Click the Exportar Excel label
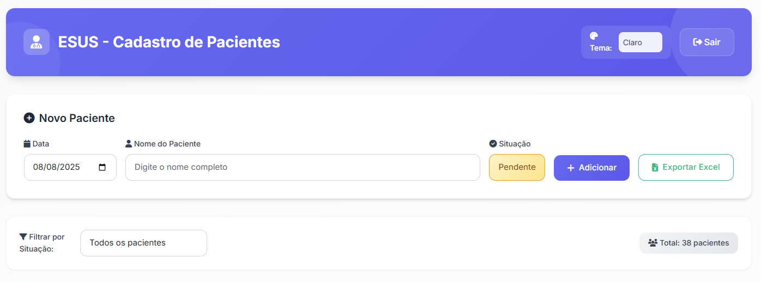Image resolution: width=761 pixels, height=282 pixels. pos(691,167)
